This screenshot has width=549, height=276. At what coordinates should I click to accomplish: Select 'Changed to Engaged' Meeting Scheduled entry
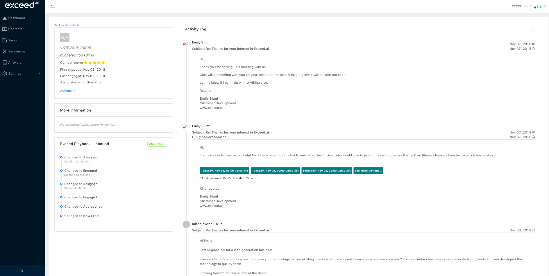tap(81, 173)
